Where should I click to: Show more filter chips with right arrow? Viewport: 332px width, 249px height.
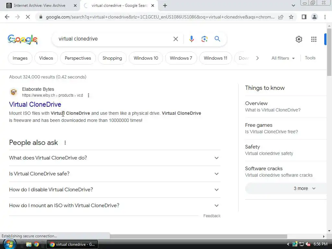257,58
